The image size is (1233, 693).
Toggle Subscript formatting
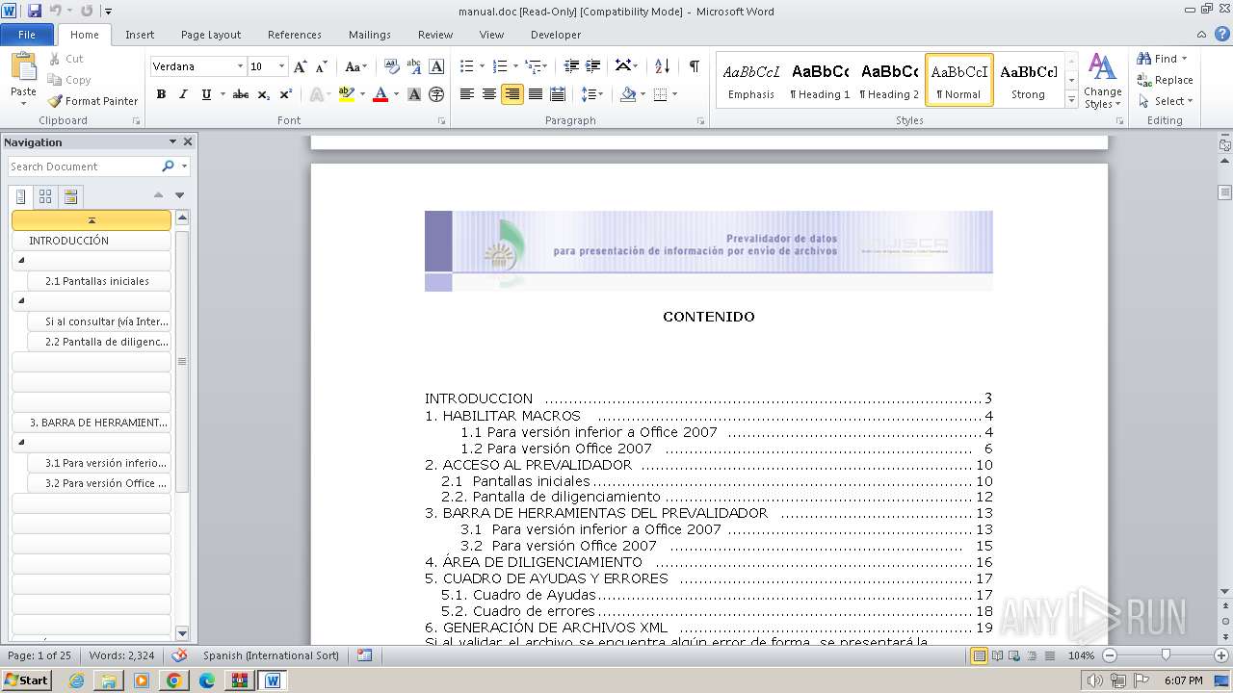[264, 94]
